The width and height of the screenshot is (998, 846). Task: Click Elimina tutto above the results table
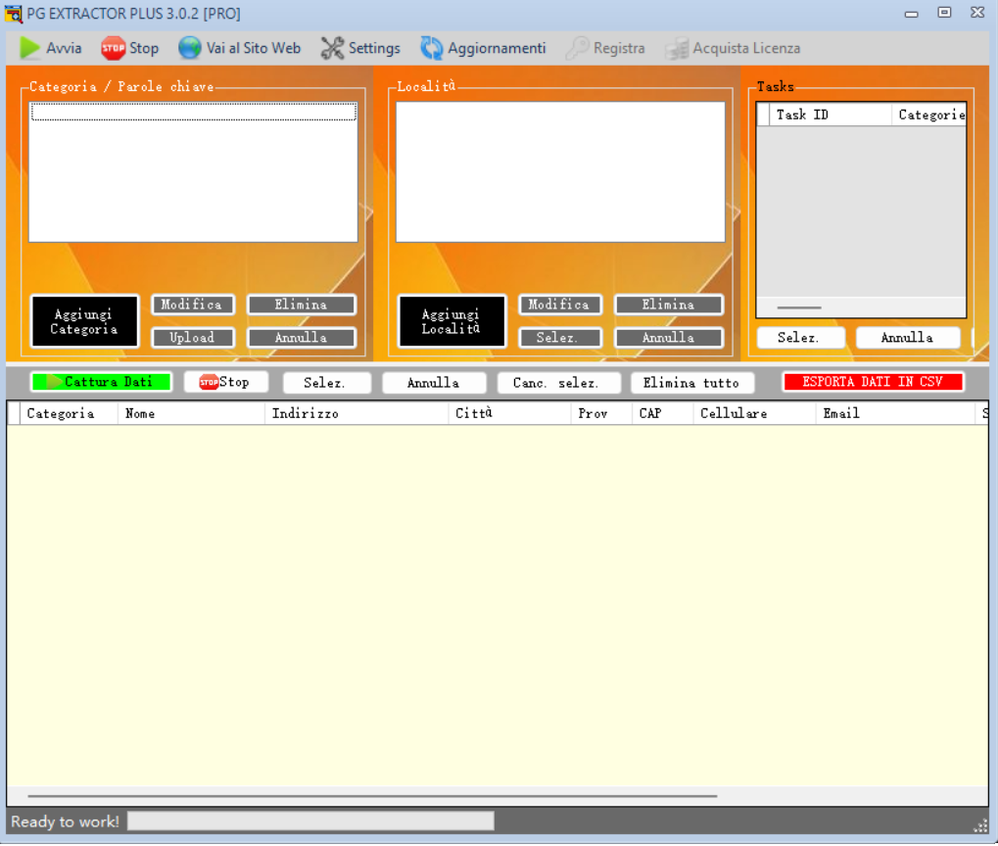691,383
